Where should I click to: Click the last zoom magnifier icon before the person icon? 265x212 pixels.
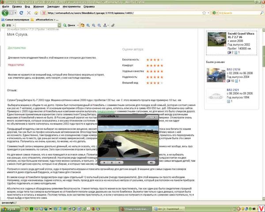point(99,25)
